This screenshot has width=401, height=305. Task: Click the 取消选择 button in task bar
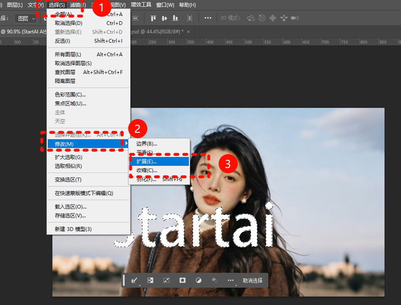pos(252,280)
